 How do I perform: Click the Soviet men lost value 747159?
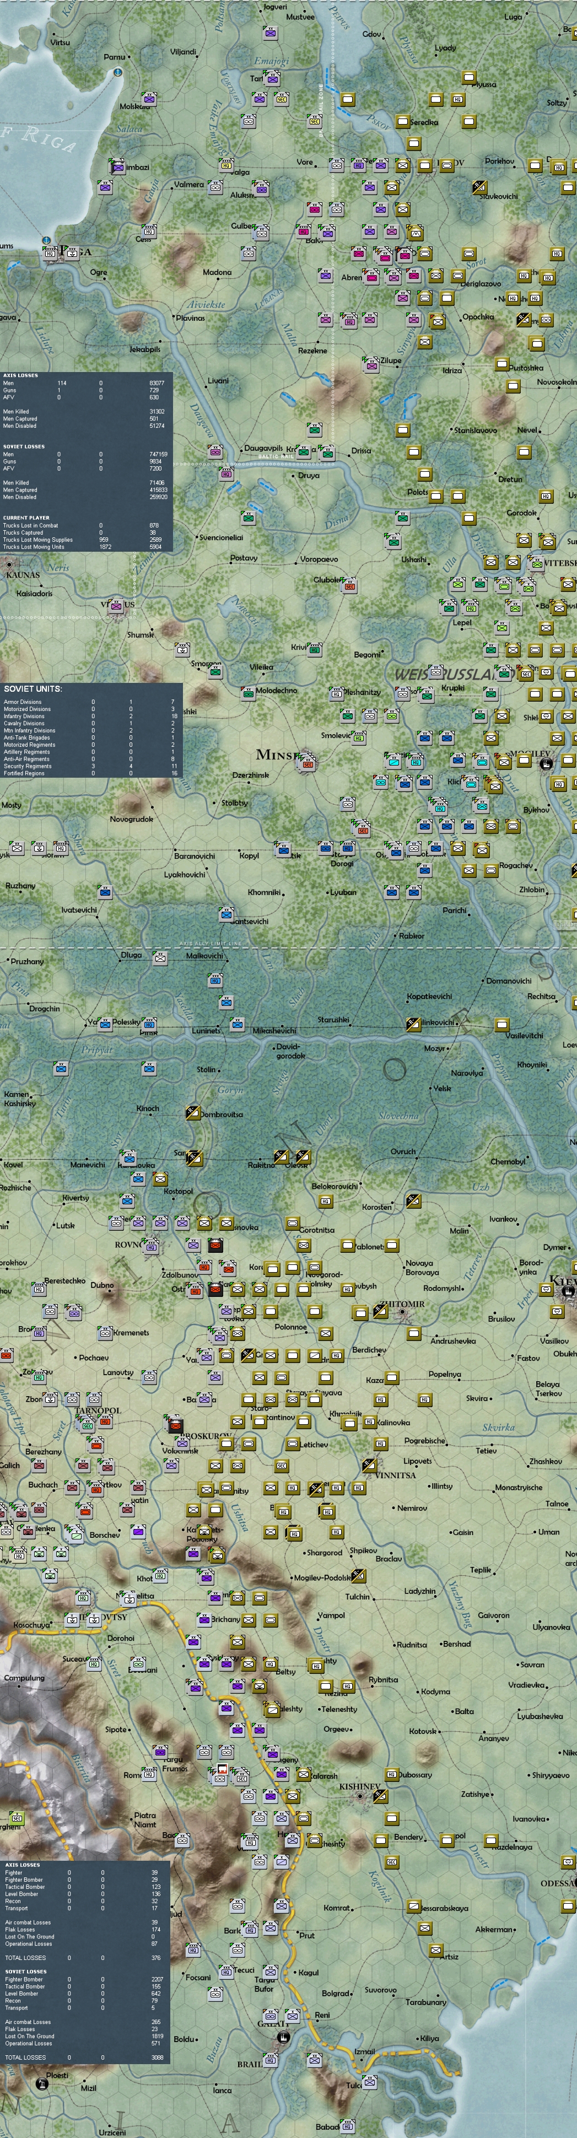coord(158,454)
